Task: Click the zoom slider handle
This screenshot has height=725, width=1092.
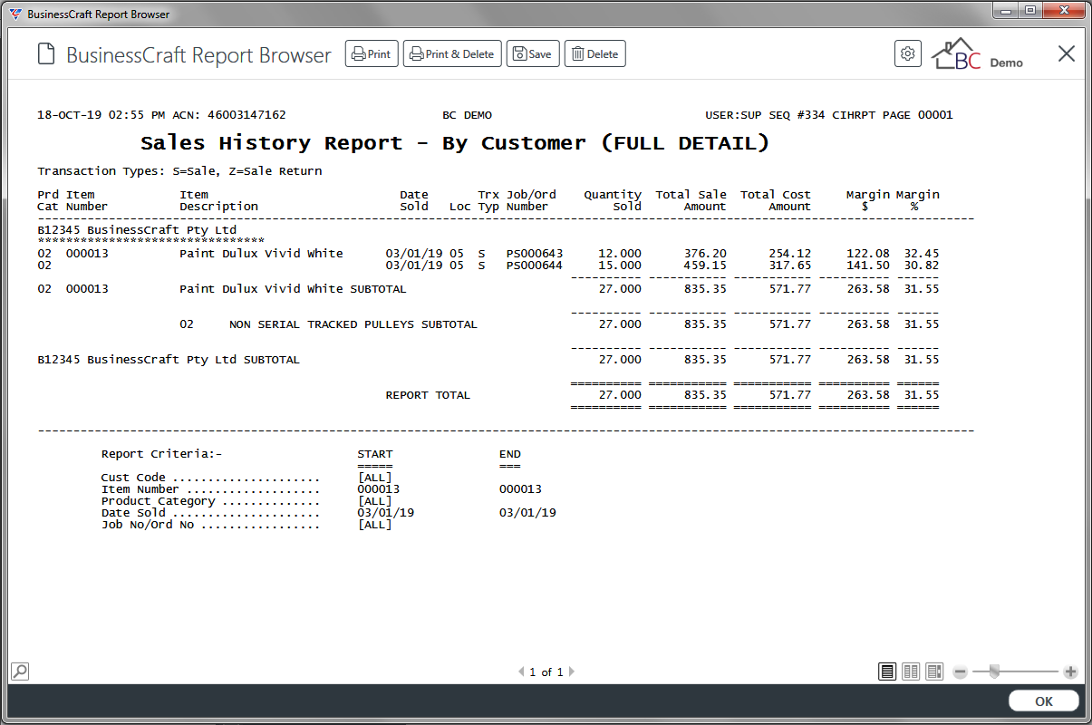Action: click(994, 672)
